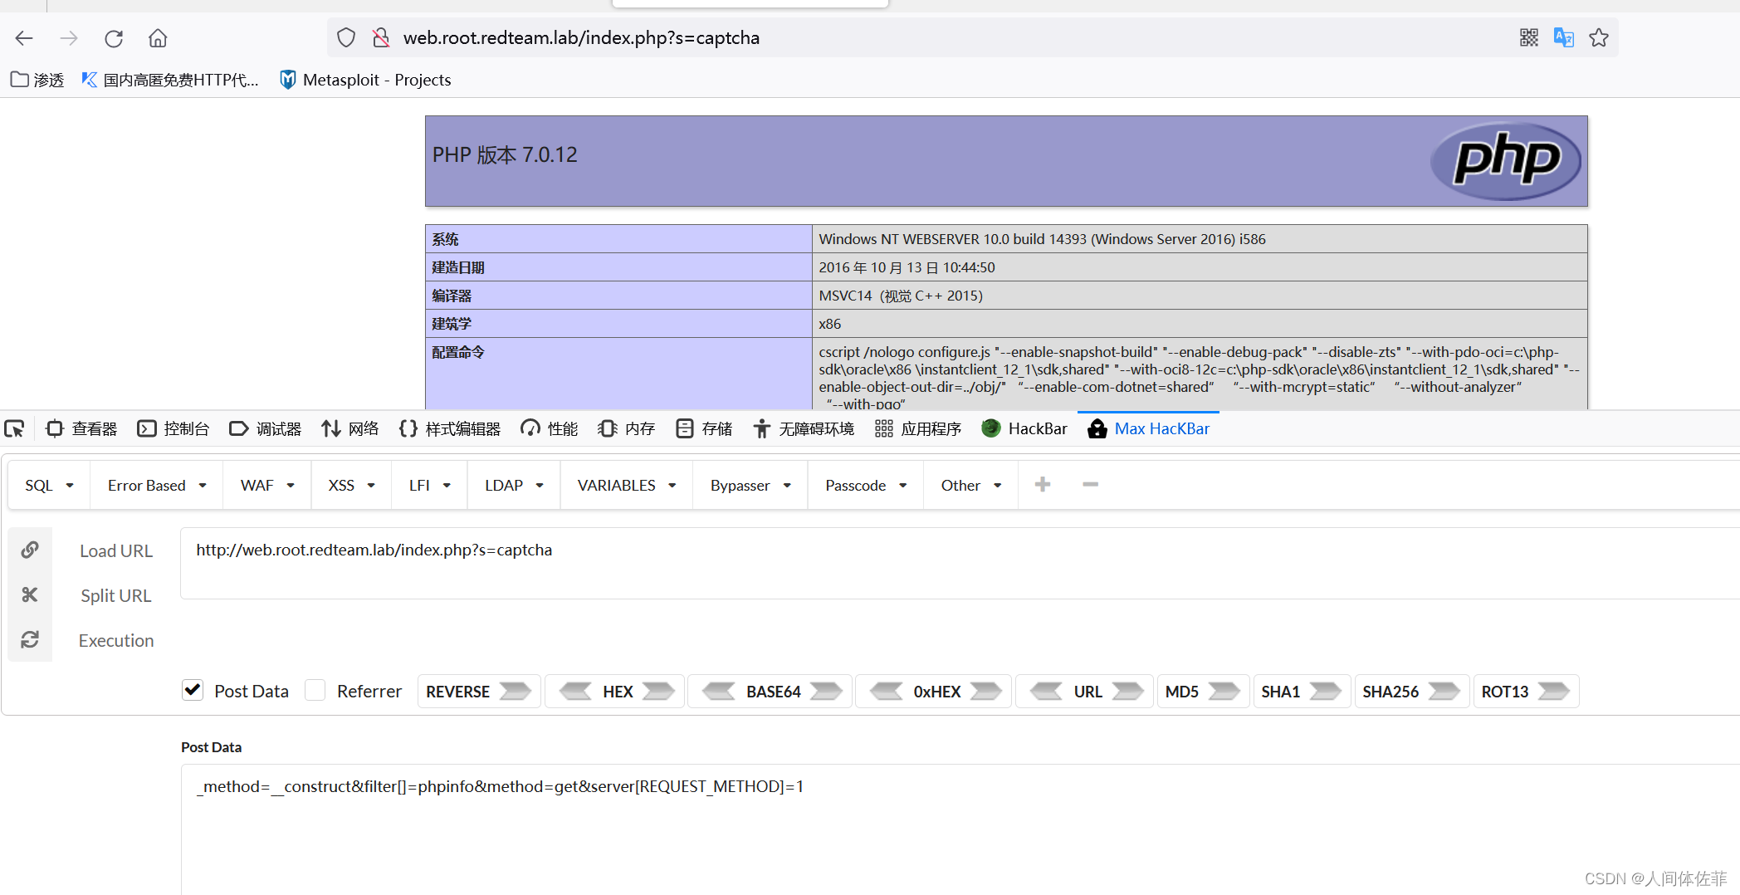This screenshot has width=1740, height=895.
Task: Click URL encode right arrow
Action: [1127, 692]
